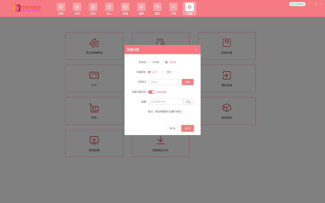Image resolution: width=325 pixels, height=203 pixels.
Task: Click the 收银 cashier icon in top toolbar
Action: (x=61, y=7)
